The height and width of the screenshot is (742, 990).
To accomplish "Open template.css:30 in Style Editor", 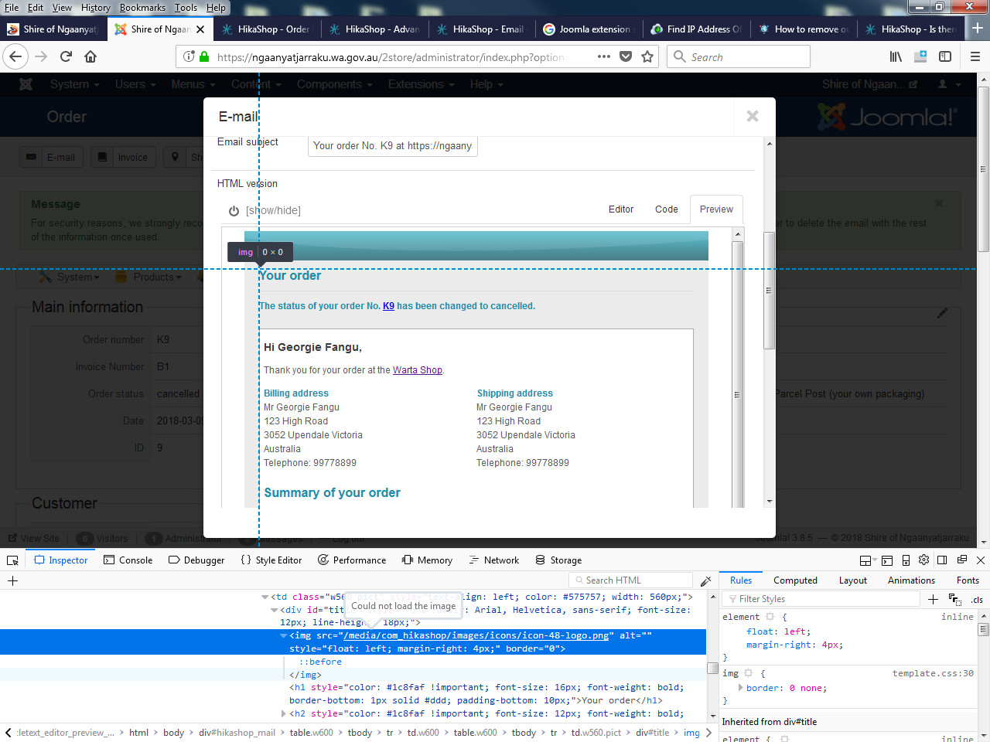I will point(933,673).
